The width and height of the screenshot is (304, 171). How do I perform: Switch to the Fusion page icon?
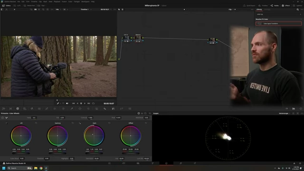[152, 163]
